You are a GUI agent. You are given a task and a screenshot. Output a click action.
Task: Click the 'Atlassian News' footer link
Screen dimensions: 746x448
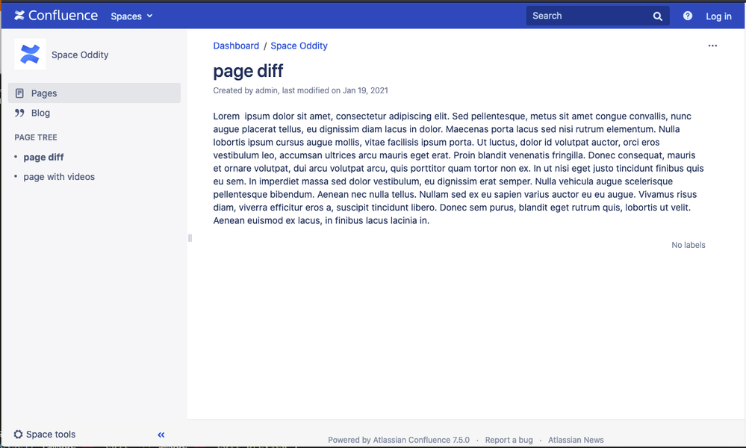(576, 440)
